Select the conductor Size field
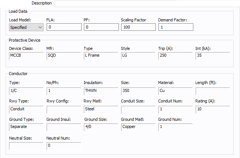 [x=138, y=90]
